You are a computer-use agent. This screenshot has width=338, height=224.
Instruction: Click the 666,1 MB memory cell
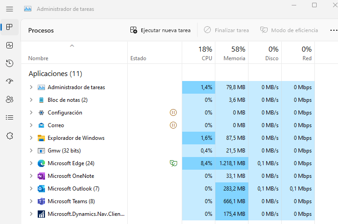tap(232, 201)
